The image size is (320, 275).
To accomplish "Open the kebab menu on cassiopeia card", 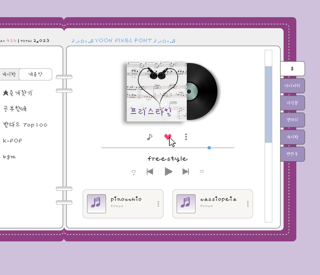I will (x=247, y=204).
